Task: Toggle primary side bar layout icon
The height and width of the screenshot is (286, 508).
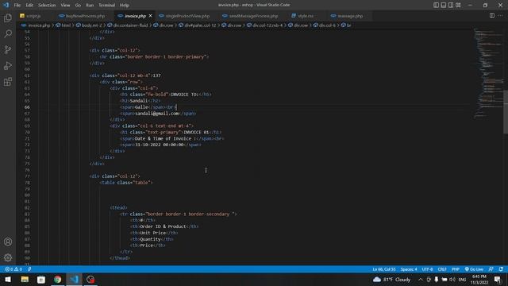Action: (x=436, y=5)
